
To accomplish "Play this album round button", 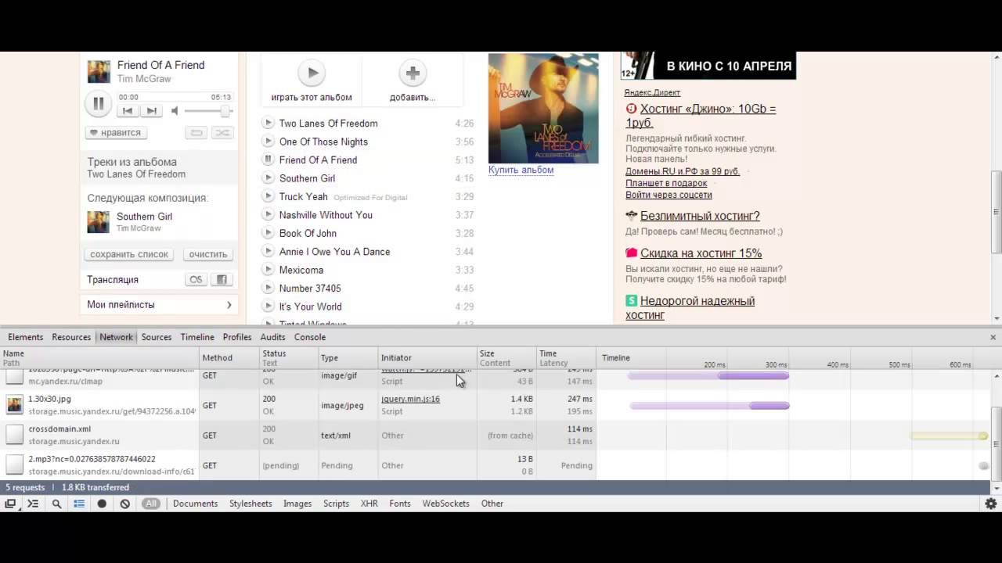I will 312,73.
